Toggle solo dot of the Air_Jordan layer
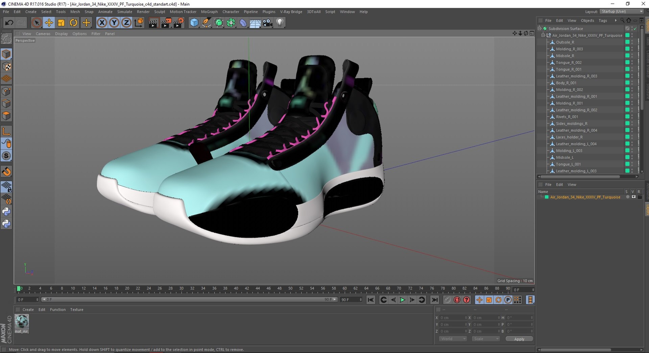 (x=628, y=197)
